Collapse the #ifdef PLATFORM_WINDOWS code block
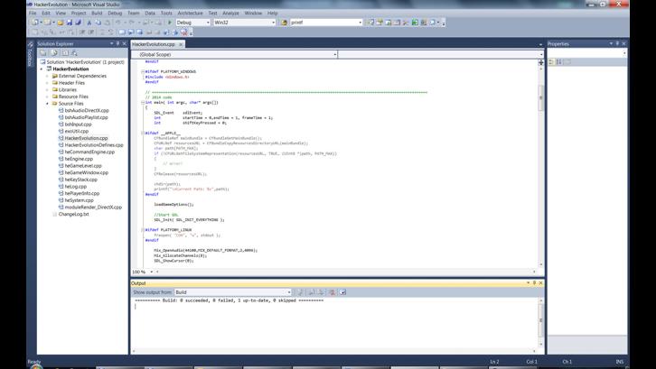Viewport: 656px width, 369px height. tap(143, 72)
